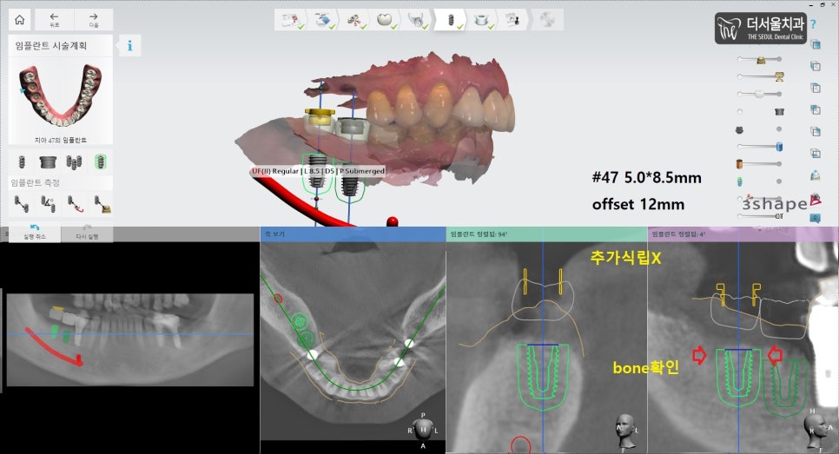Select the axial view (축 보기) header
This screenshot has height=454, width=839.
(x=353, y=234)
